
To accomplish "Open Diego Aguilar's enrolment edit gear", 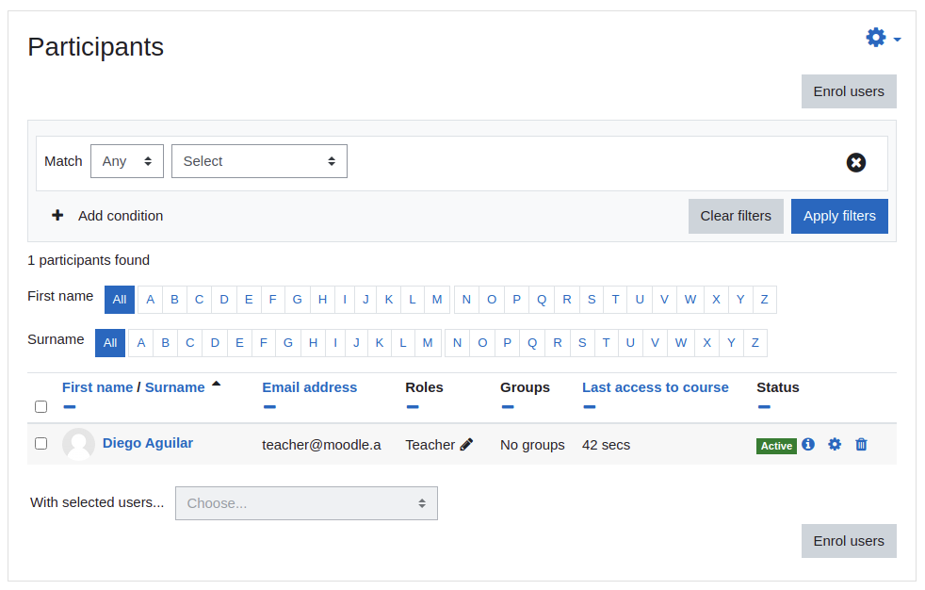I will coord(835,444).
